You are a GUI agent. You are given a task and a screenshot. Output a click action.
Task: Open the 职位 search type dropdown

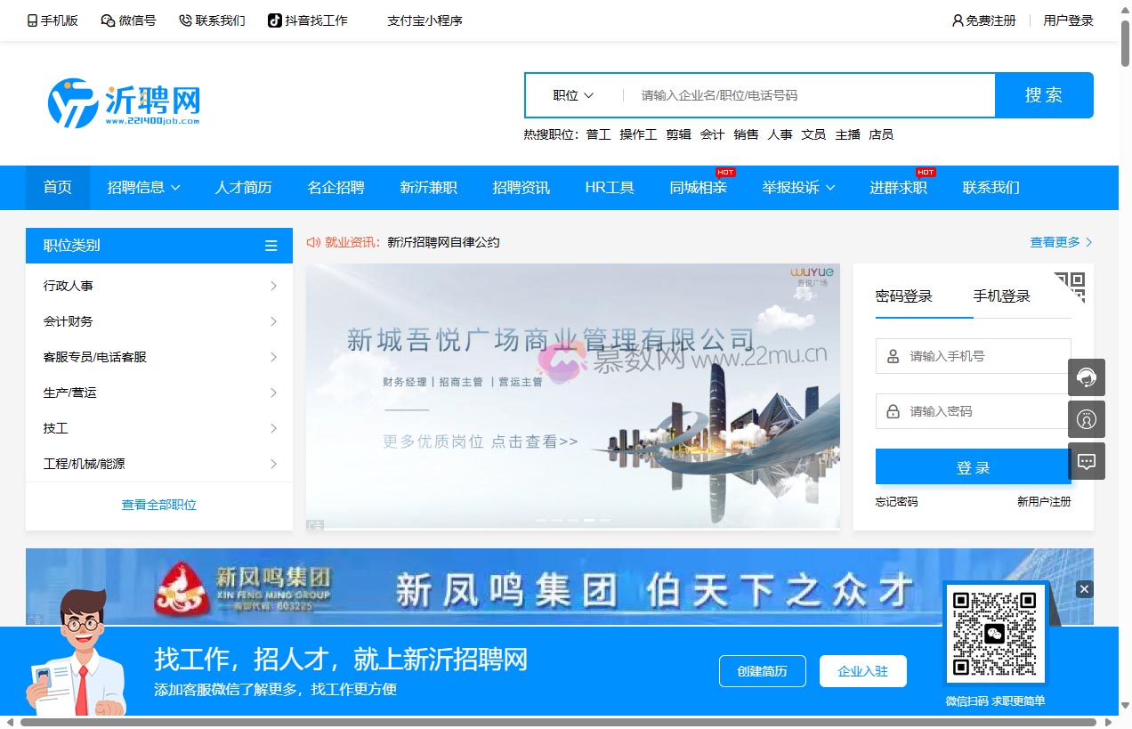coord(574,94)
